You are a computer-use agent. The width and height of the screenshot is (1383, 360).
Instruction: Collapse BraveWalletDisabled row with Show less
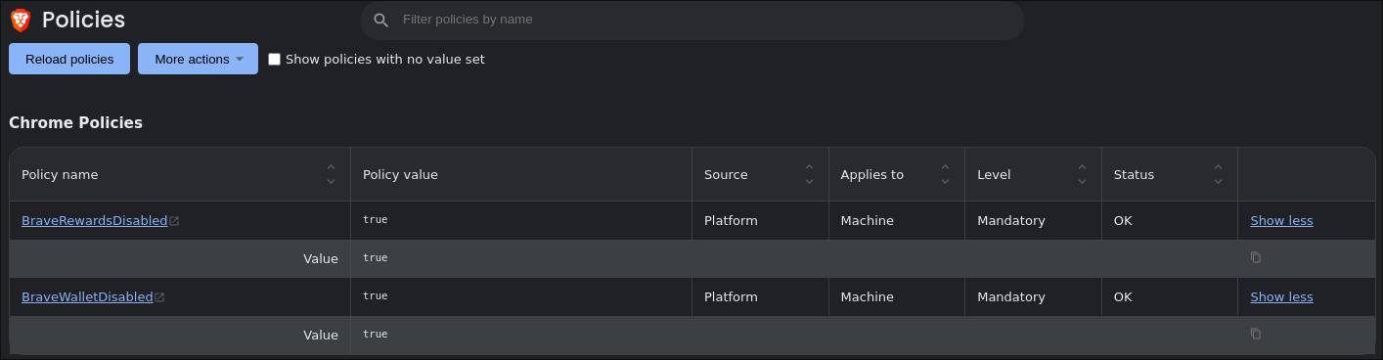[1281, 297]
